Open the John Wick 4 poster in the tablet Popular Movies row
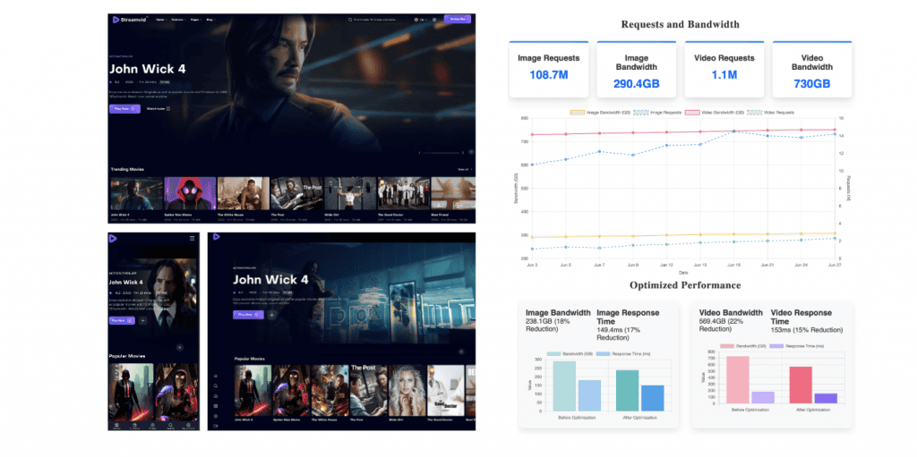917x457 pixels. click(253, 391)
